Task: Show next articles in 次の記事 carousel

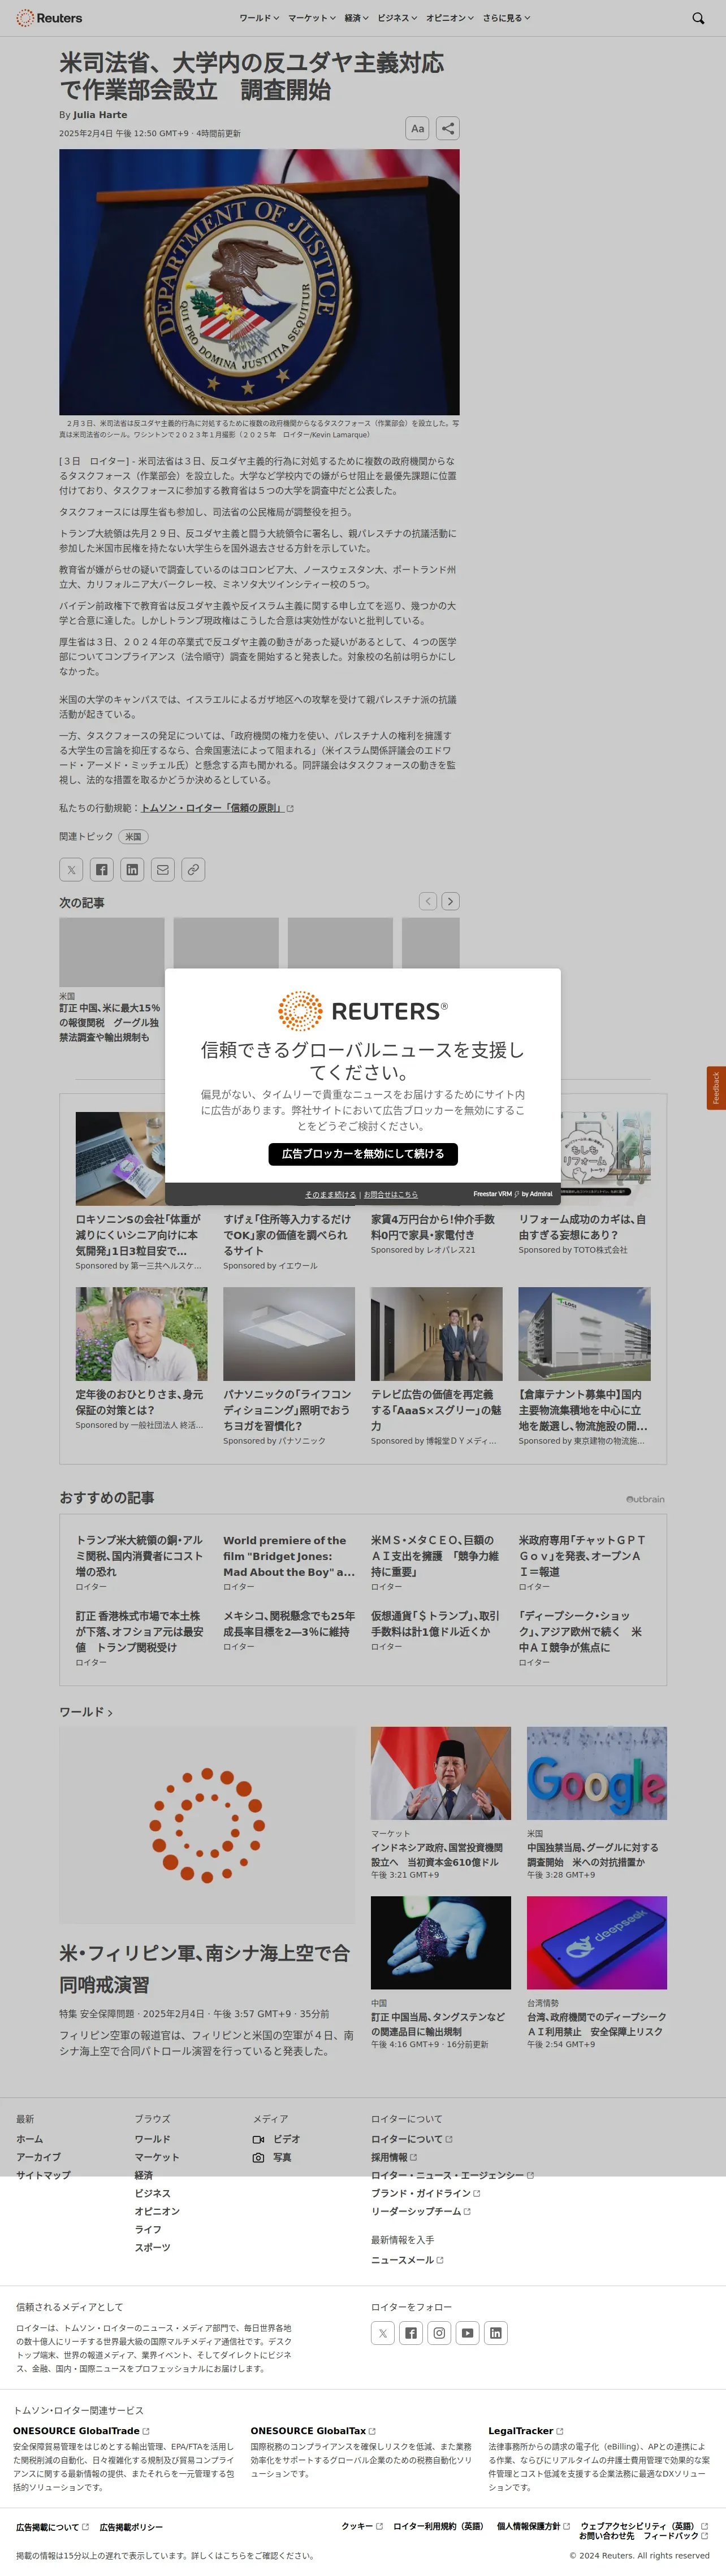Action: tap(451, 901)
